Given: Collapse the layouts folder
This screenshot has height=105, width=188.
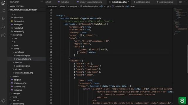Looking at the screenshot, I should tap(14, 62).
